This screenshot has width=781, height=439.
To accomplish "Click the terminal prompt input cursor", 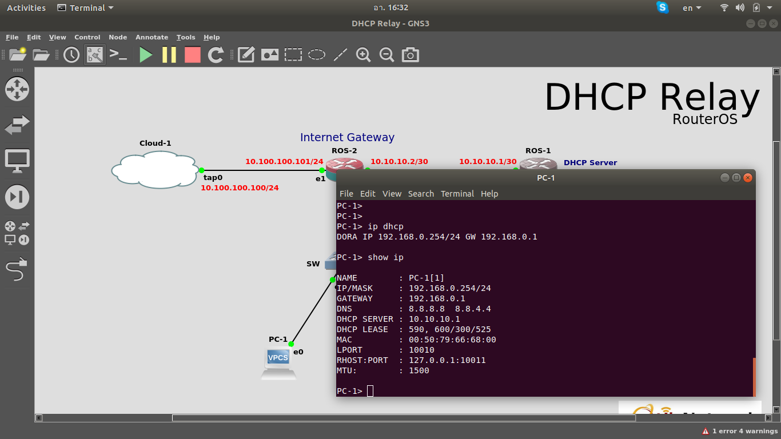I will tap(370, 391).
